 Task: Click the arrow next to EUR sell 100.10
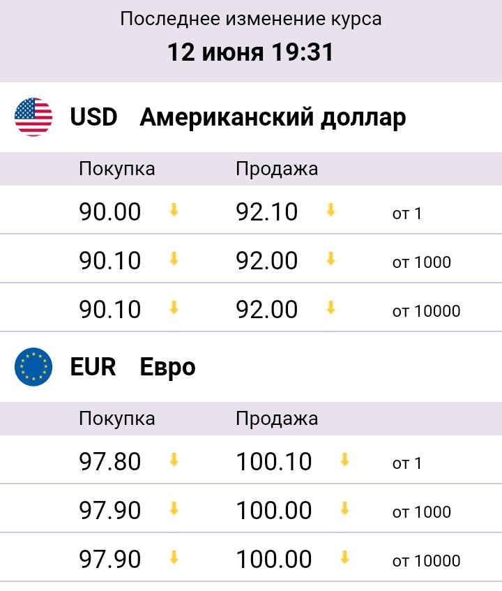click(x=344, y=459)
